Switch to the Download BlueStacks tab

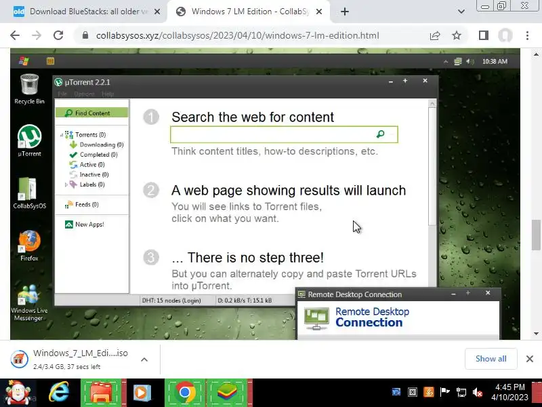(82, 12)
